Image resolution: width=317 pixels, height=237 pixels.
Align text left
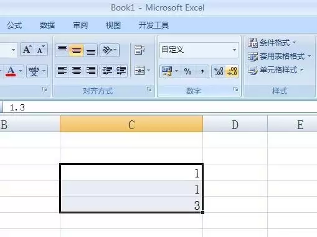click(62, 71)
